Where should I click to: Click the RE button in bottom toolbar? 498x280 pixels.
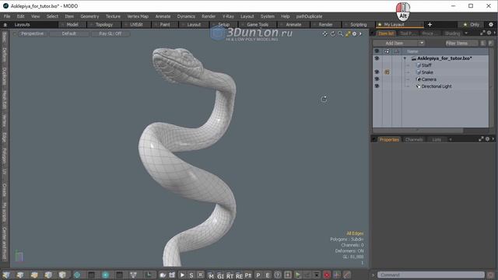239,276
